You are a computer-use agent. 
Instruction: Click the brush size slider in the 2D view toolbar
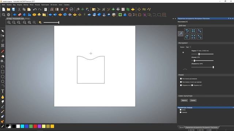[51, 23]
